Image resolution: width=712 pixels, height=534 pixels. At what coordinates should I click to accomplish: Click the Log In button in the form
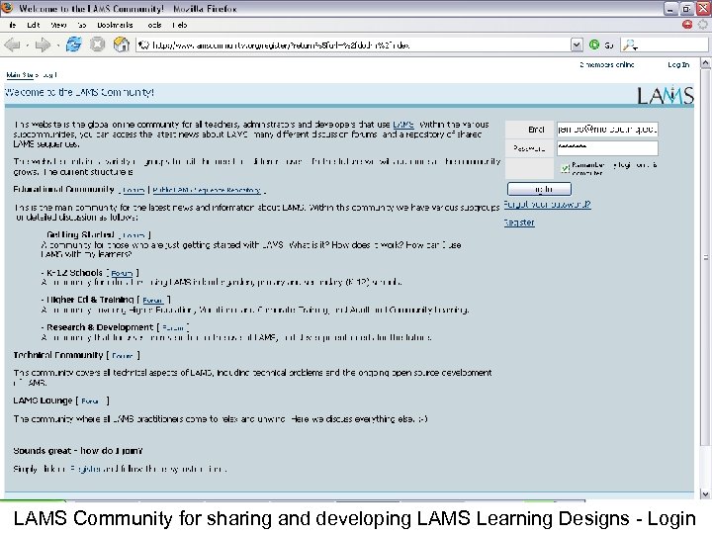[540, 189]
